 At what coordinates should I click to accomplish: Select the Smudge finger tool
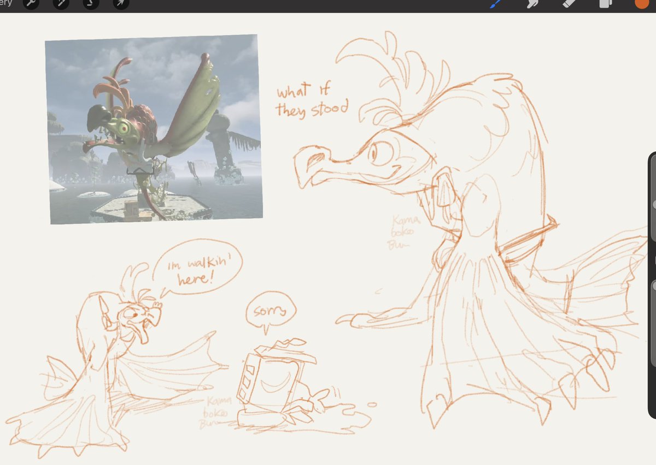(533, 3)
